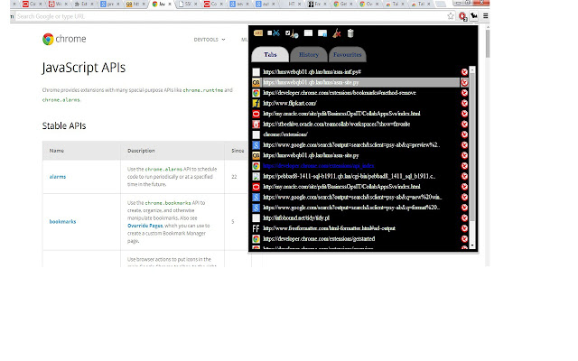
Task: Click the red extension icon in Chrome toolbar
Action: coord(462,16)
